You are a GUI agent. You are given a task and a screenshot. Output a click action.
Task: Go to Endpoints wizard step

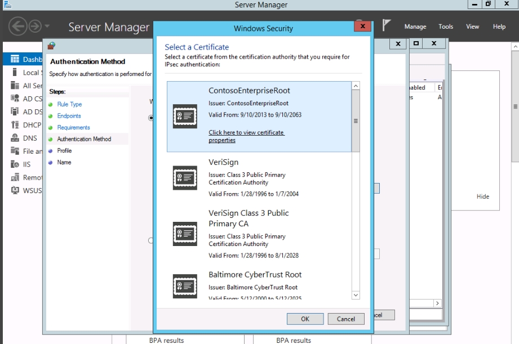(69, 116)
